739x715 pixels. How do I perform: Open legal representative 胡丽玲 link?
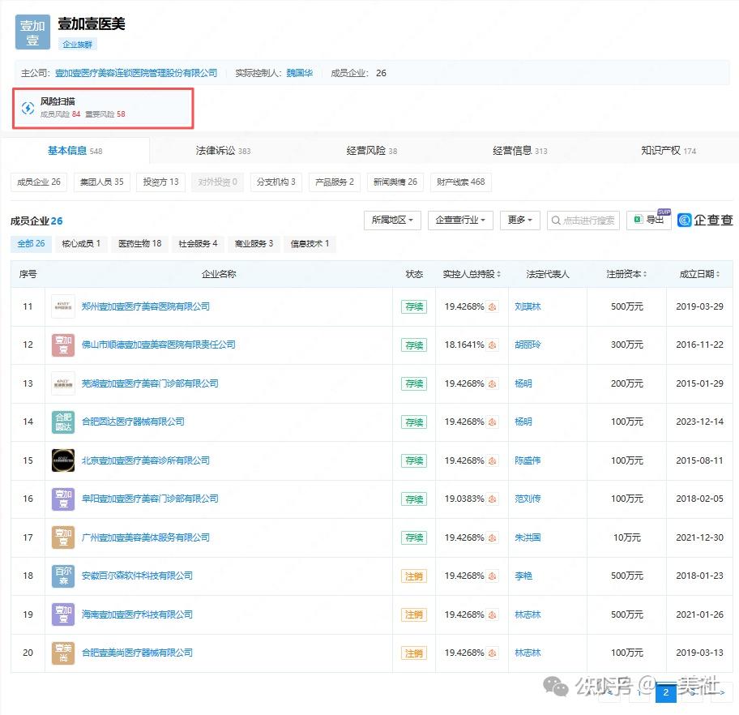click(528, 345)
